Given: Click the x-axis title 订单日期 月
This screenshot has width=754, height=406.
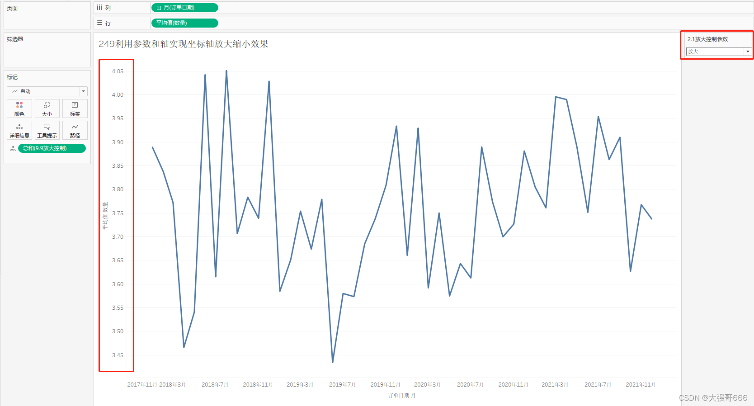Looking at the screenshot, I should click(401, 396).
